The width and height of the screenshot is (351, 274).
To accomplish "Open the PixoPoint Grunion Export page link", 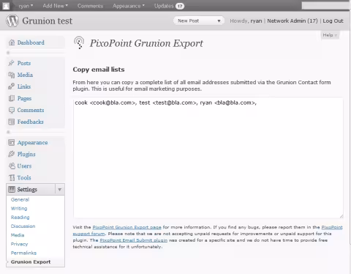I will coord(127,227).
